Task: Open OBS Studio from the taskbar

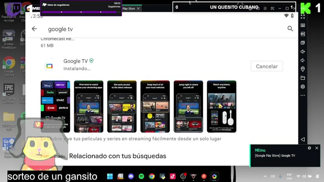Action: click(183, 176)
